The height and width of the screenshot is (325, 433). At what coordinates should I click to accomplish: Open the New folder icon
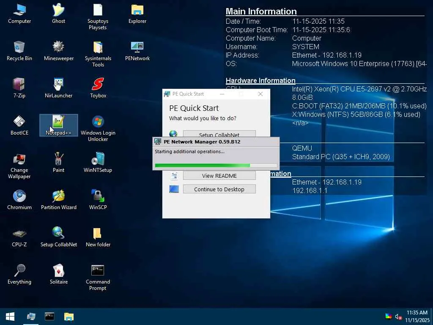[98, 237]
